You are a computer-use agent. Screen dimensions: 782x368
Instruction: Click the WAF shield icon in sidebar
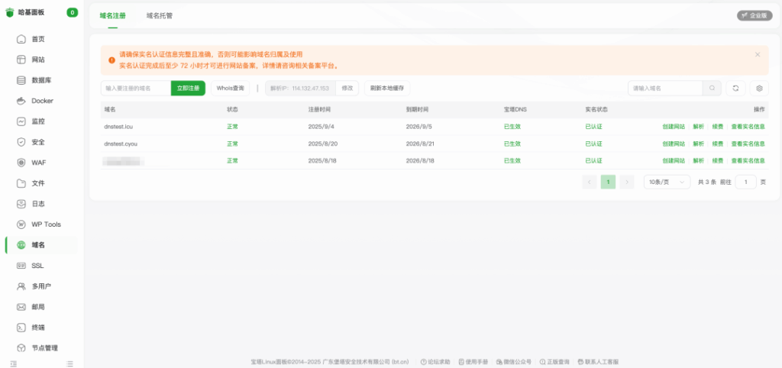pyautogui.click(x=21, y=163)
